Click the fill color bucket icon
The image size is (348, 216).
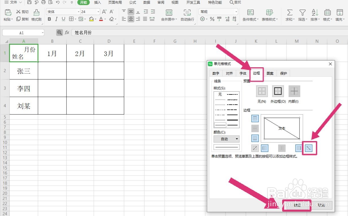click(x=91, y=19)
